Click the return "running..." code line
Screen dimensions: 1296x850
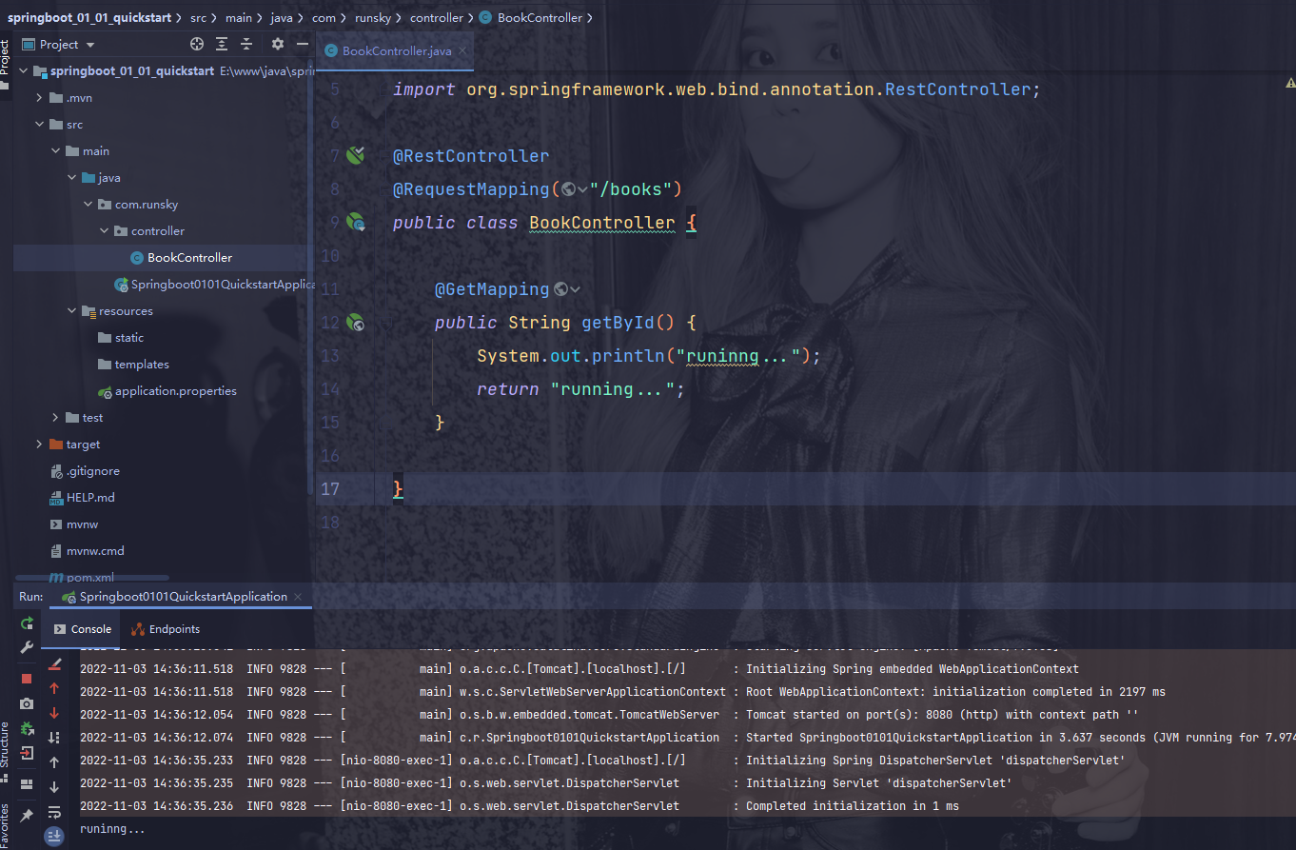pyautogui.click(x=581, y=389)
